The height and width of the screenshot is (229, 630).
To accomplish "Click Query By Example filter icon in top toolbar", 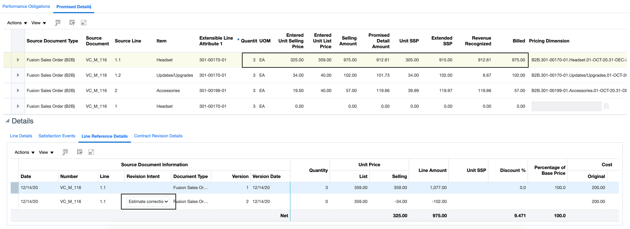I will point(72,23).
